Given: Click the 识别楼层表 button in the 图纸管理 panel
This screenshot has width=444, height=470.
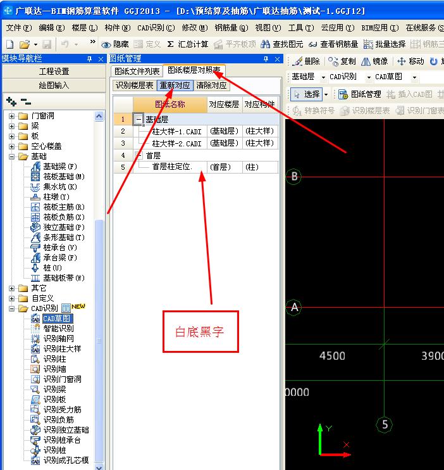Looking at the screenshot, I should click(135, 86).
